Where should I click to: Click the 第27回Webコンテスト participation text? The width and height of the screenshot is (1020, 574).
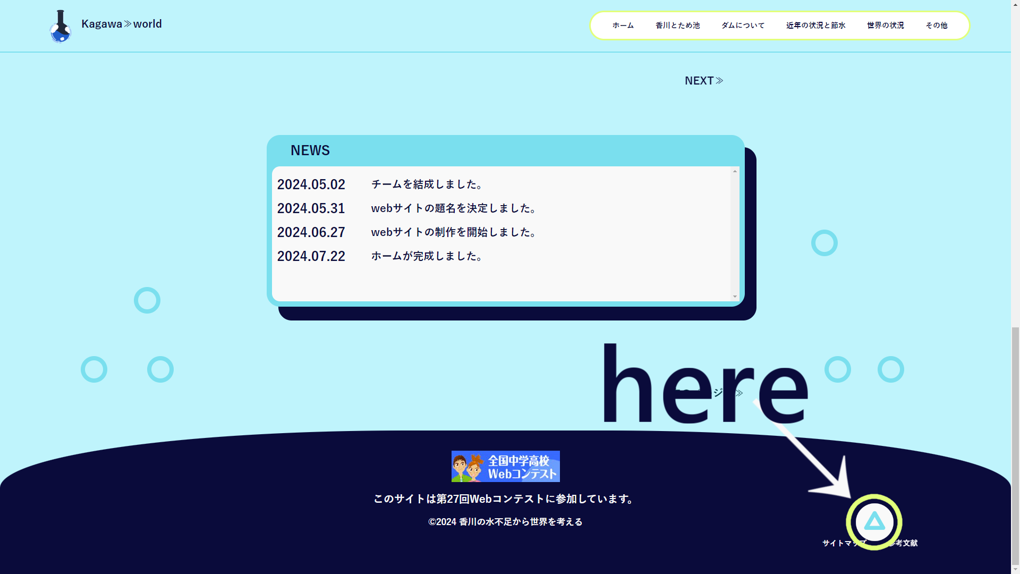505,499
